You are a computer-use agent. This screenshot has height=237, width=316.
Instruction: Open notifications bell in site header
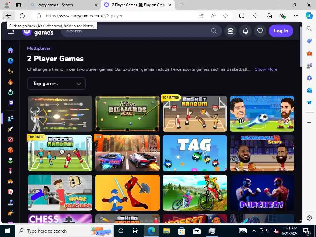point(245,31)
